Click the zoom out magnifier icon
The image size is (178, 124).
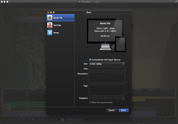click(134, 120)
